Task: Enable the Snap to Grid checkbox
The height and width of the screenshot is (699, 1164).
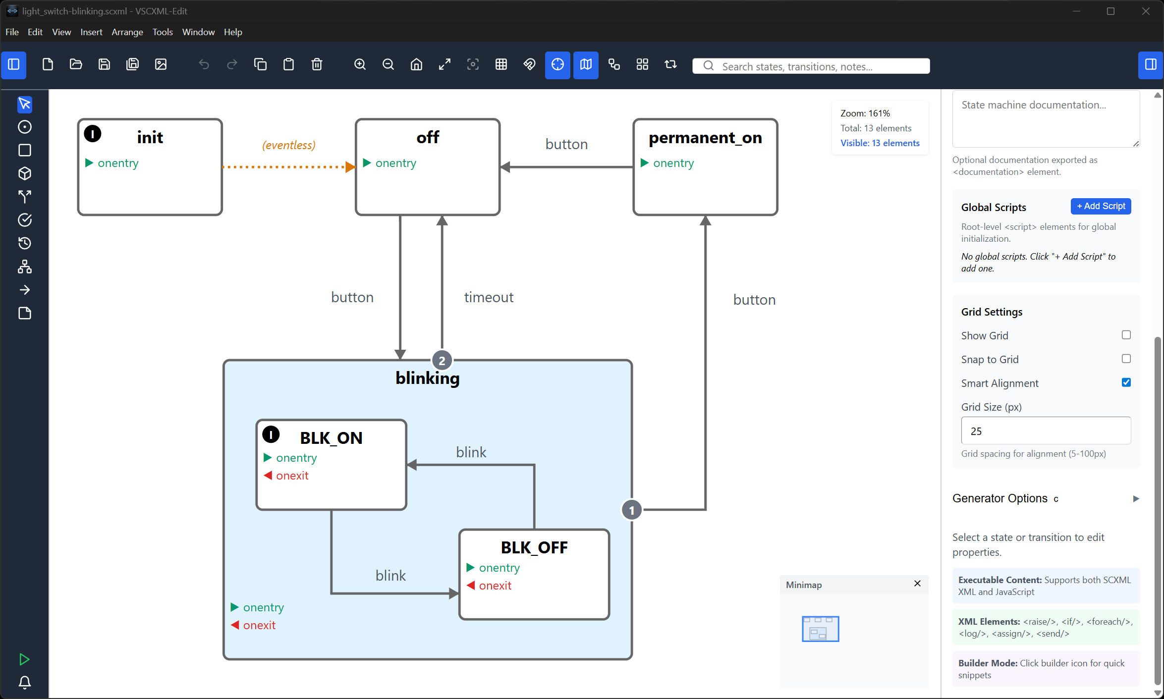Action: (1126, 359)
